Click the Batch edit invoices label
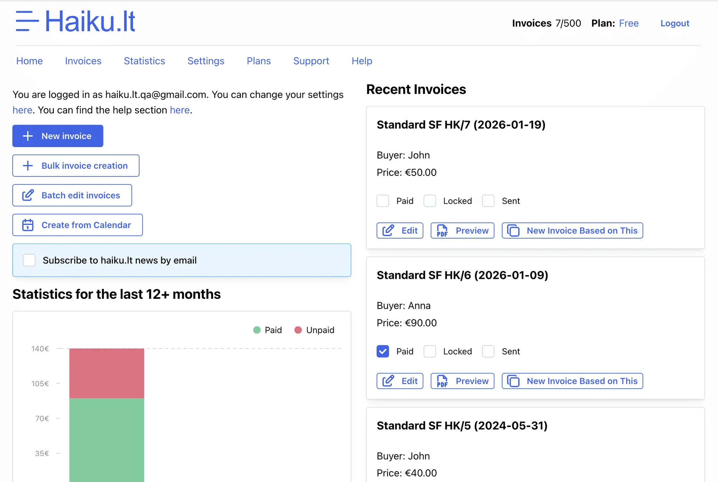718x482 pixels. (81, 195)
